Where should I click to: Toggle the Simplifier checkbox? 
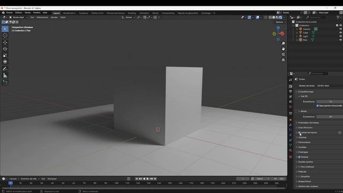click(299, 176)
